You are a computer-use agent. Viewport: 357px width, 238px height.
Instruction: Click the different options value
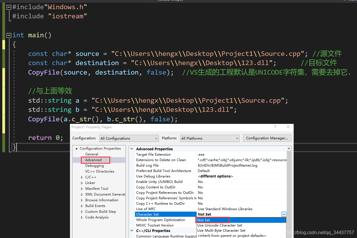tap(215, 176)
